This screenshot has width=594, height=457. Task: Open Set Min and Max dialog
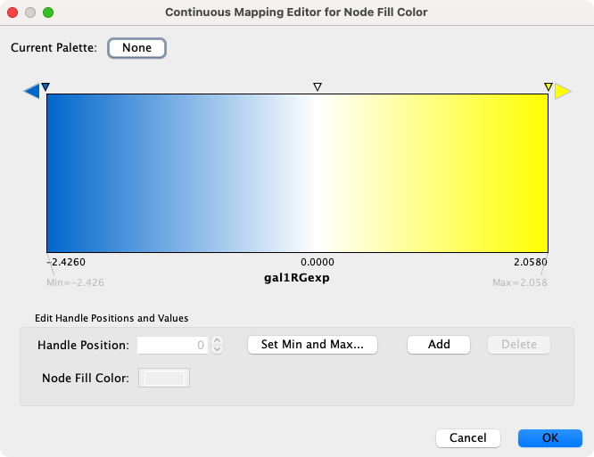click(x=312, y=345)
